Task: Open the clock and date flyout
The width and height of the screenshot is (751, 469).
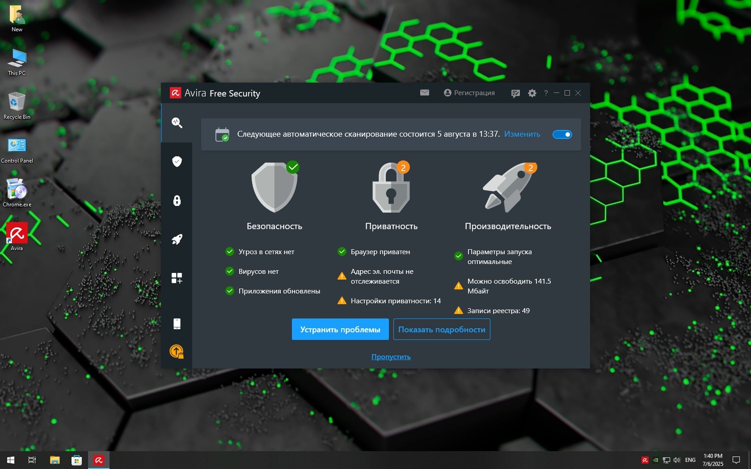Action: click(713, 460)
